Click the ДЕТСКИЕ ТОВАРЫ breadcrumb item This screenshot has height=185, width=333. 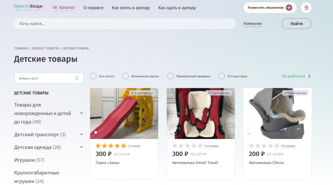pos(76,48)
